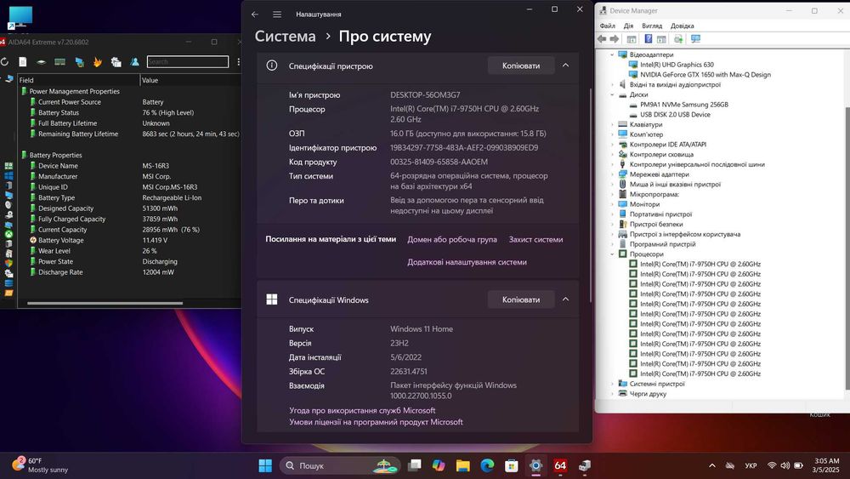850x479 pixels.
Task: Open Захист системи link
Action: click(x=535, y=239)
